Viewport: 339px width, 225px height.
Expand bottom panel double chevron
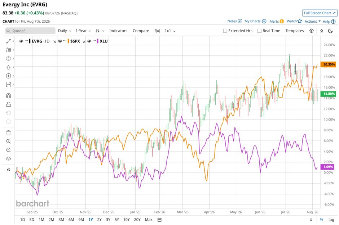pyautogui.click(x=311, y=220)
